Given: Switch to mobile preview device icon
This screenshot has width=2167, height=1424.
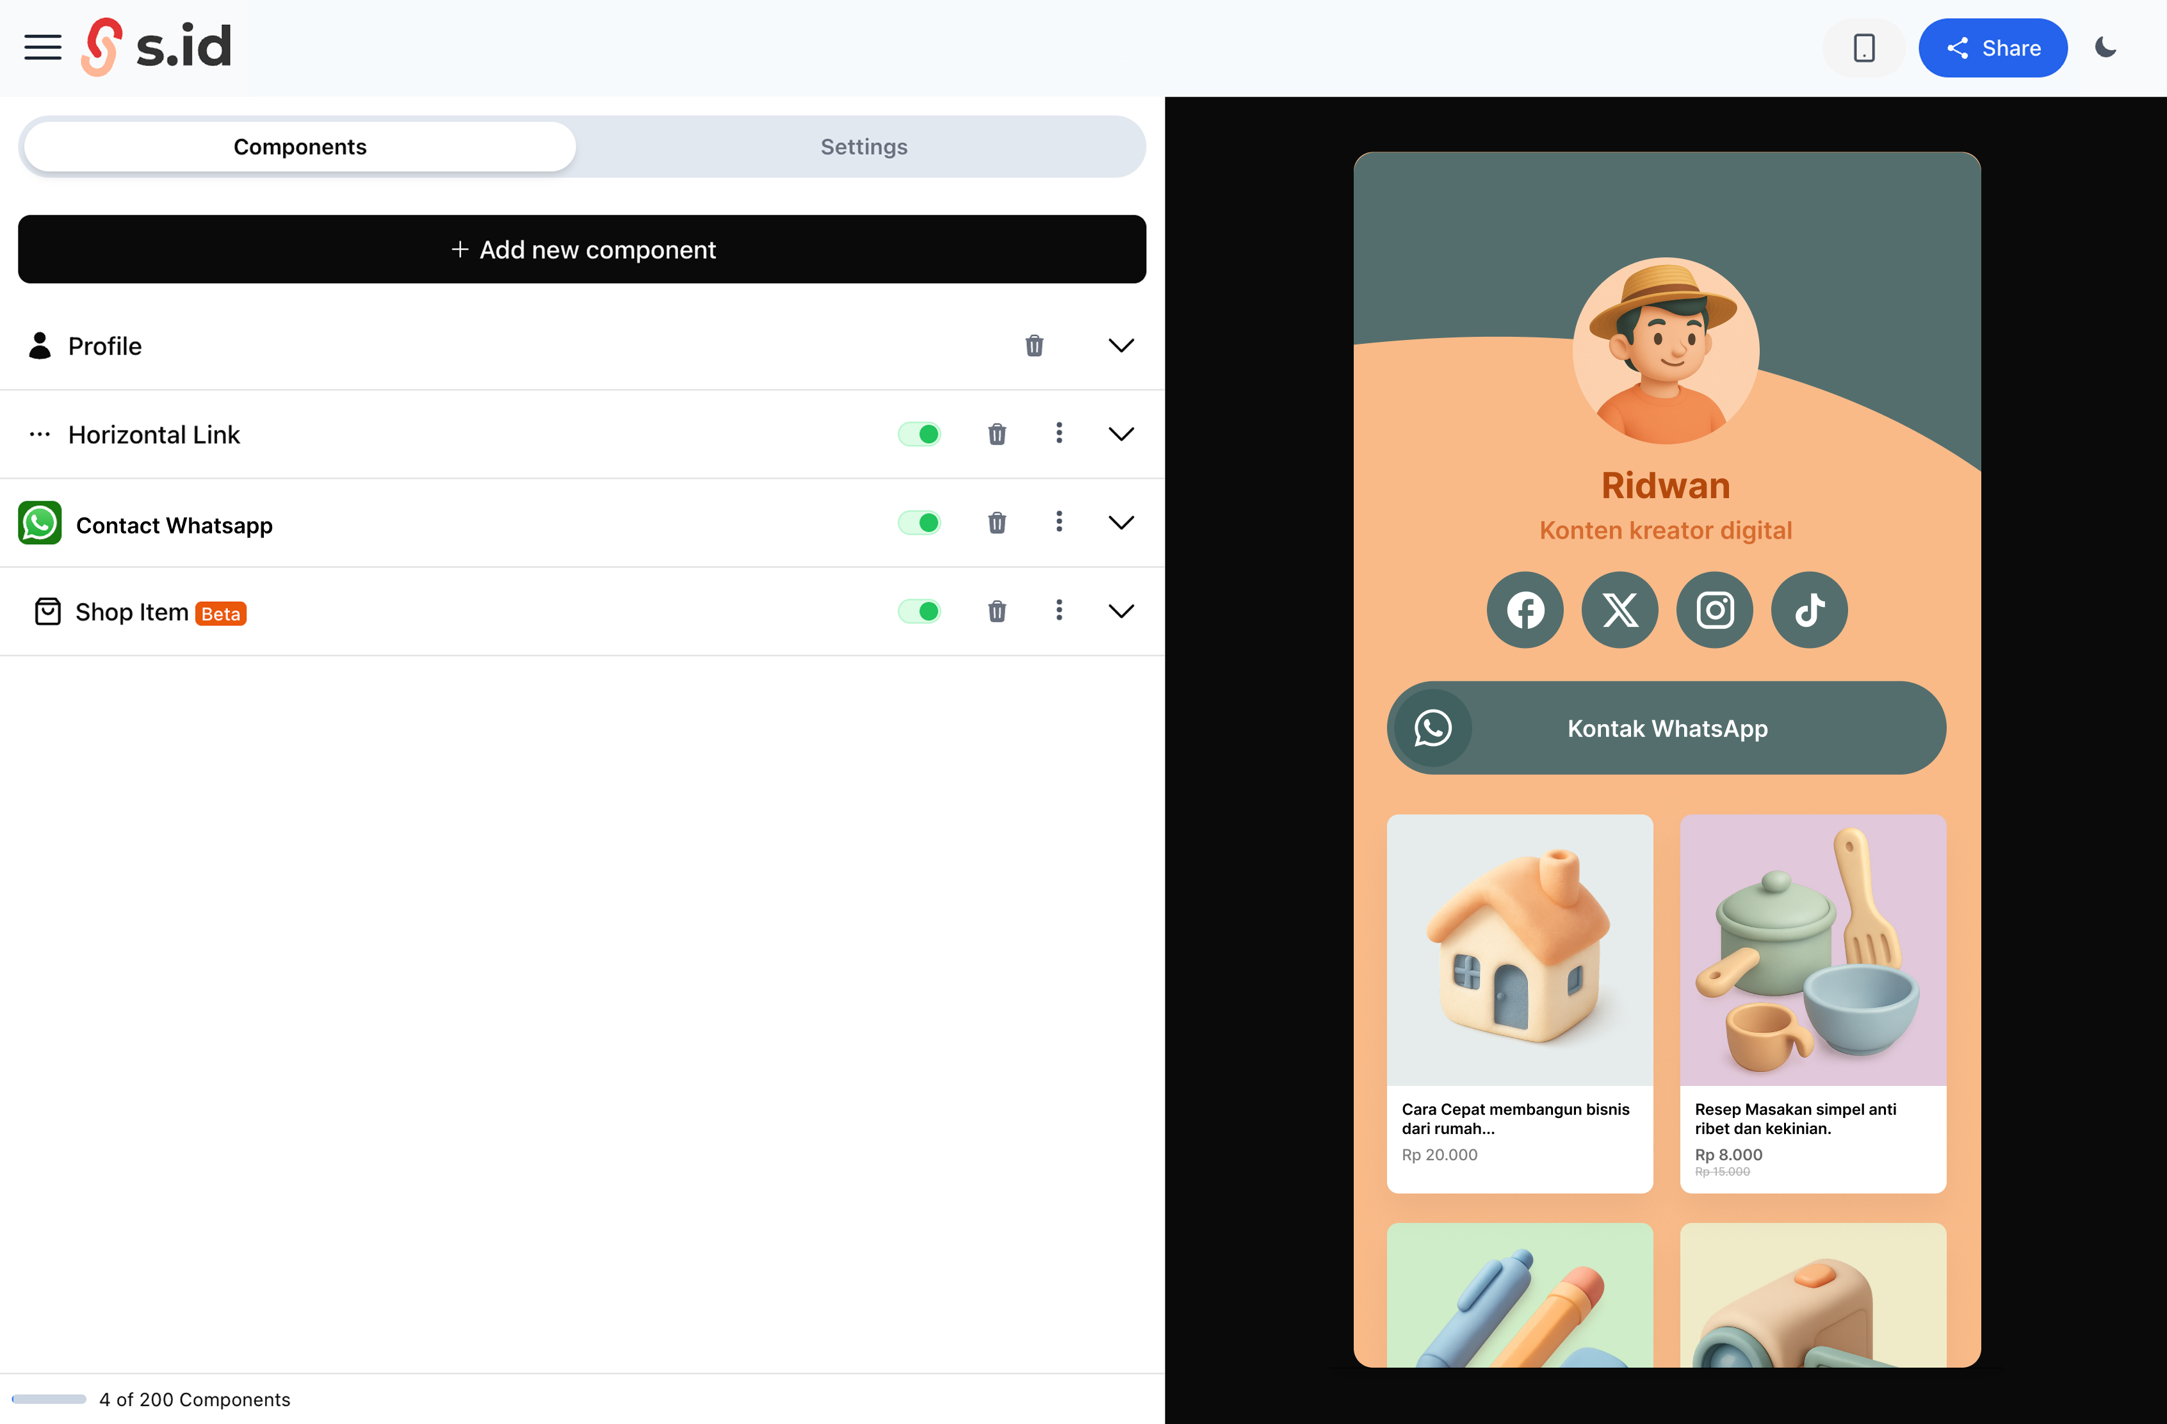Looking at the screenshot, I should pos(1864,47).
